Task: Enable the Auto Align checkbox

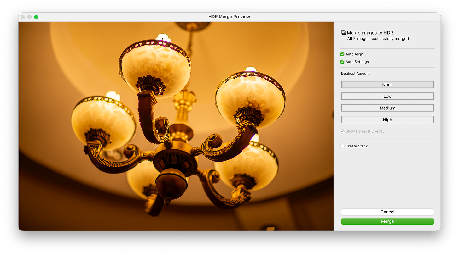Action: click(342, 54)
